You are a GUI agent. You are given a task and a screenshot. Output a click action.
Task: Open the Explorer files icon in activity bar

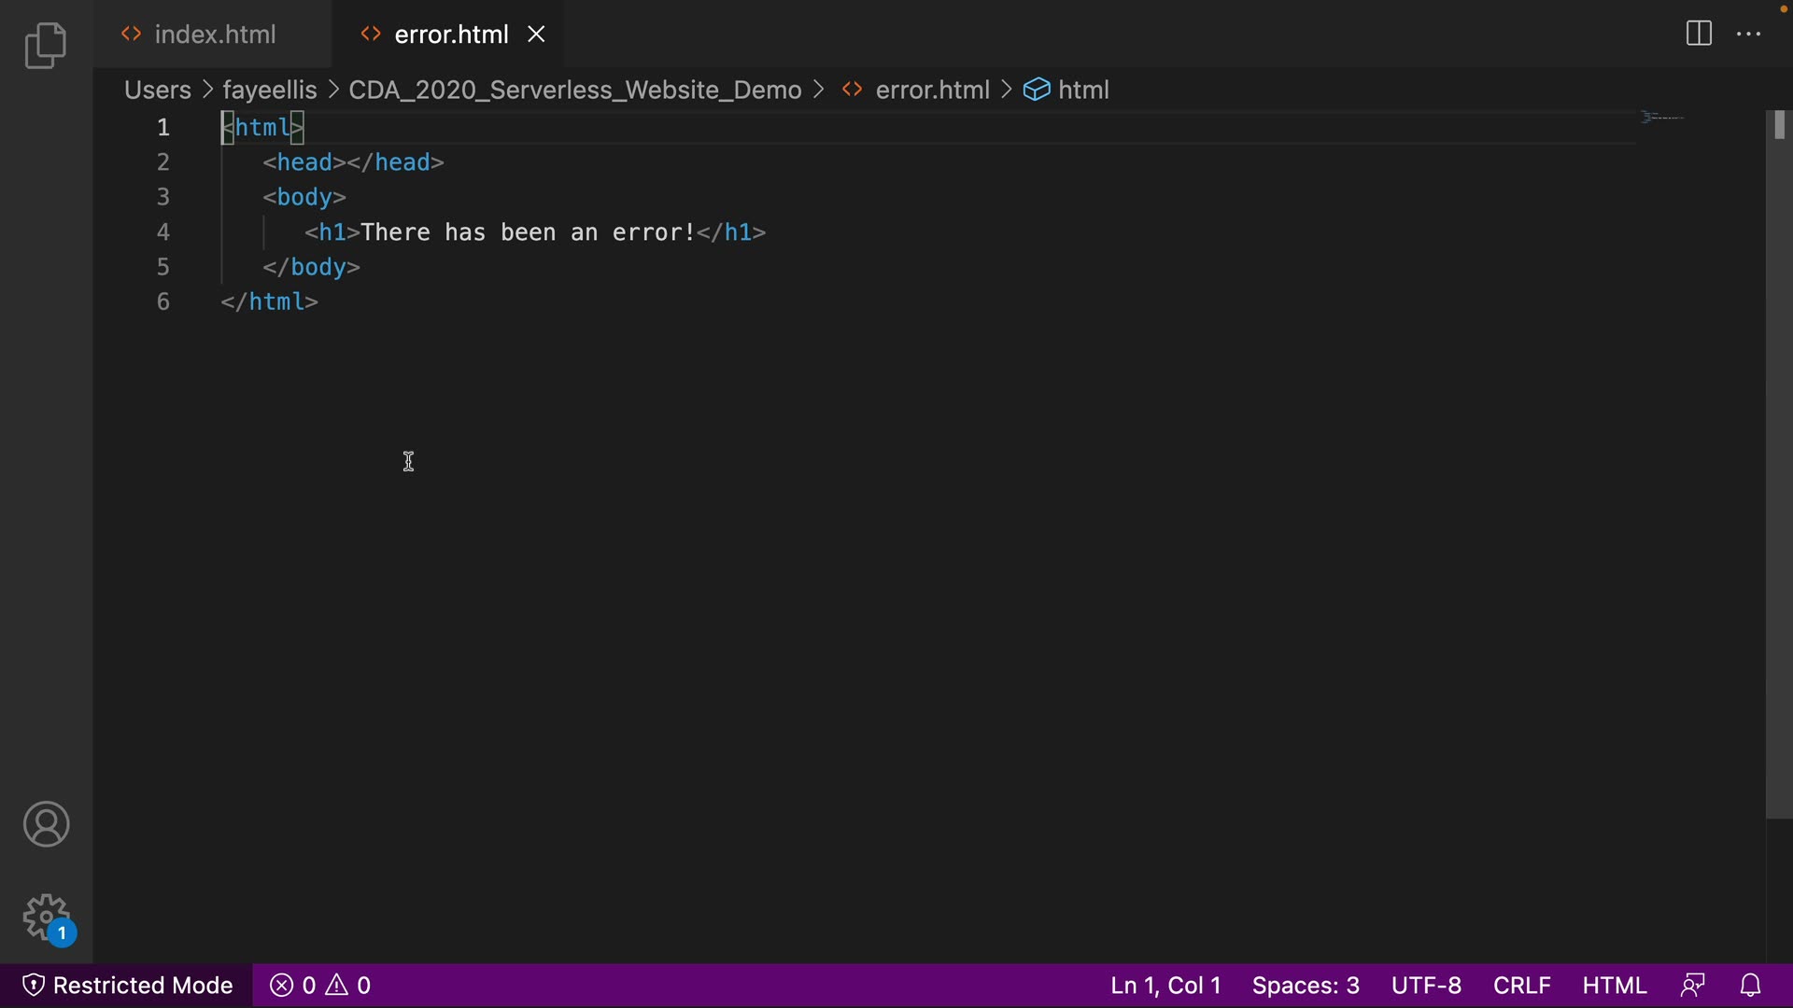[46, 46]
